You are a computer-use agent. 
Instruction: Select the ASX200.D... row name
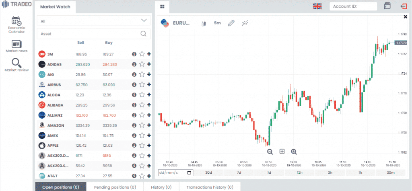(58, 156)
